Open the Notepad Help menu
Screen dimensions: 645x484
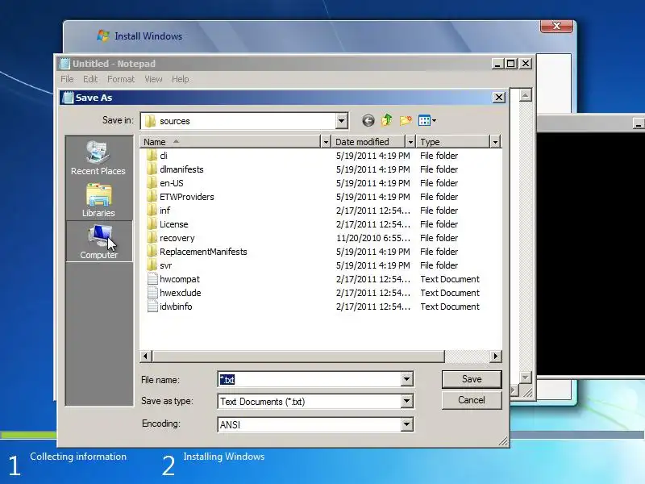(x=180, y=79)
